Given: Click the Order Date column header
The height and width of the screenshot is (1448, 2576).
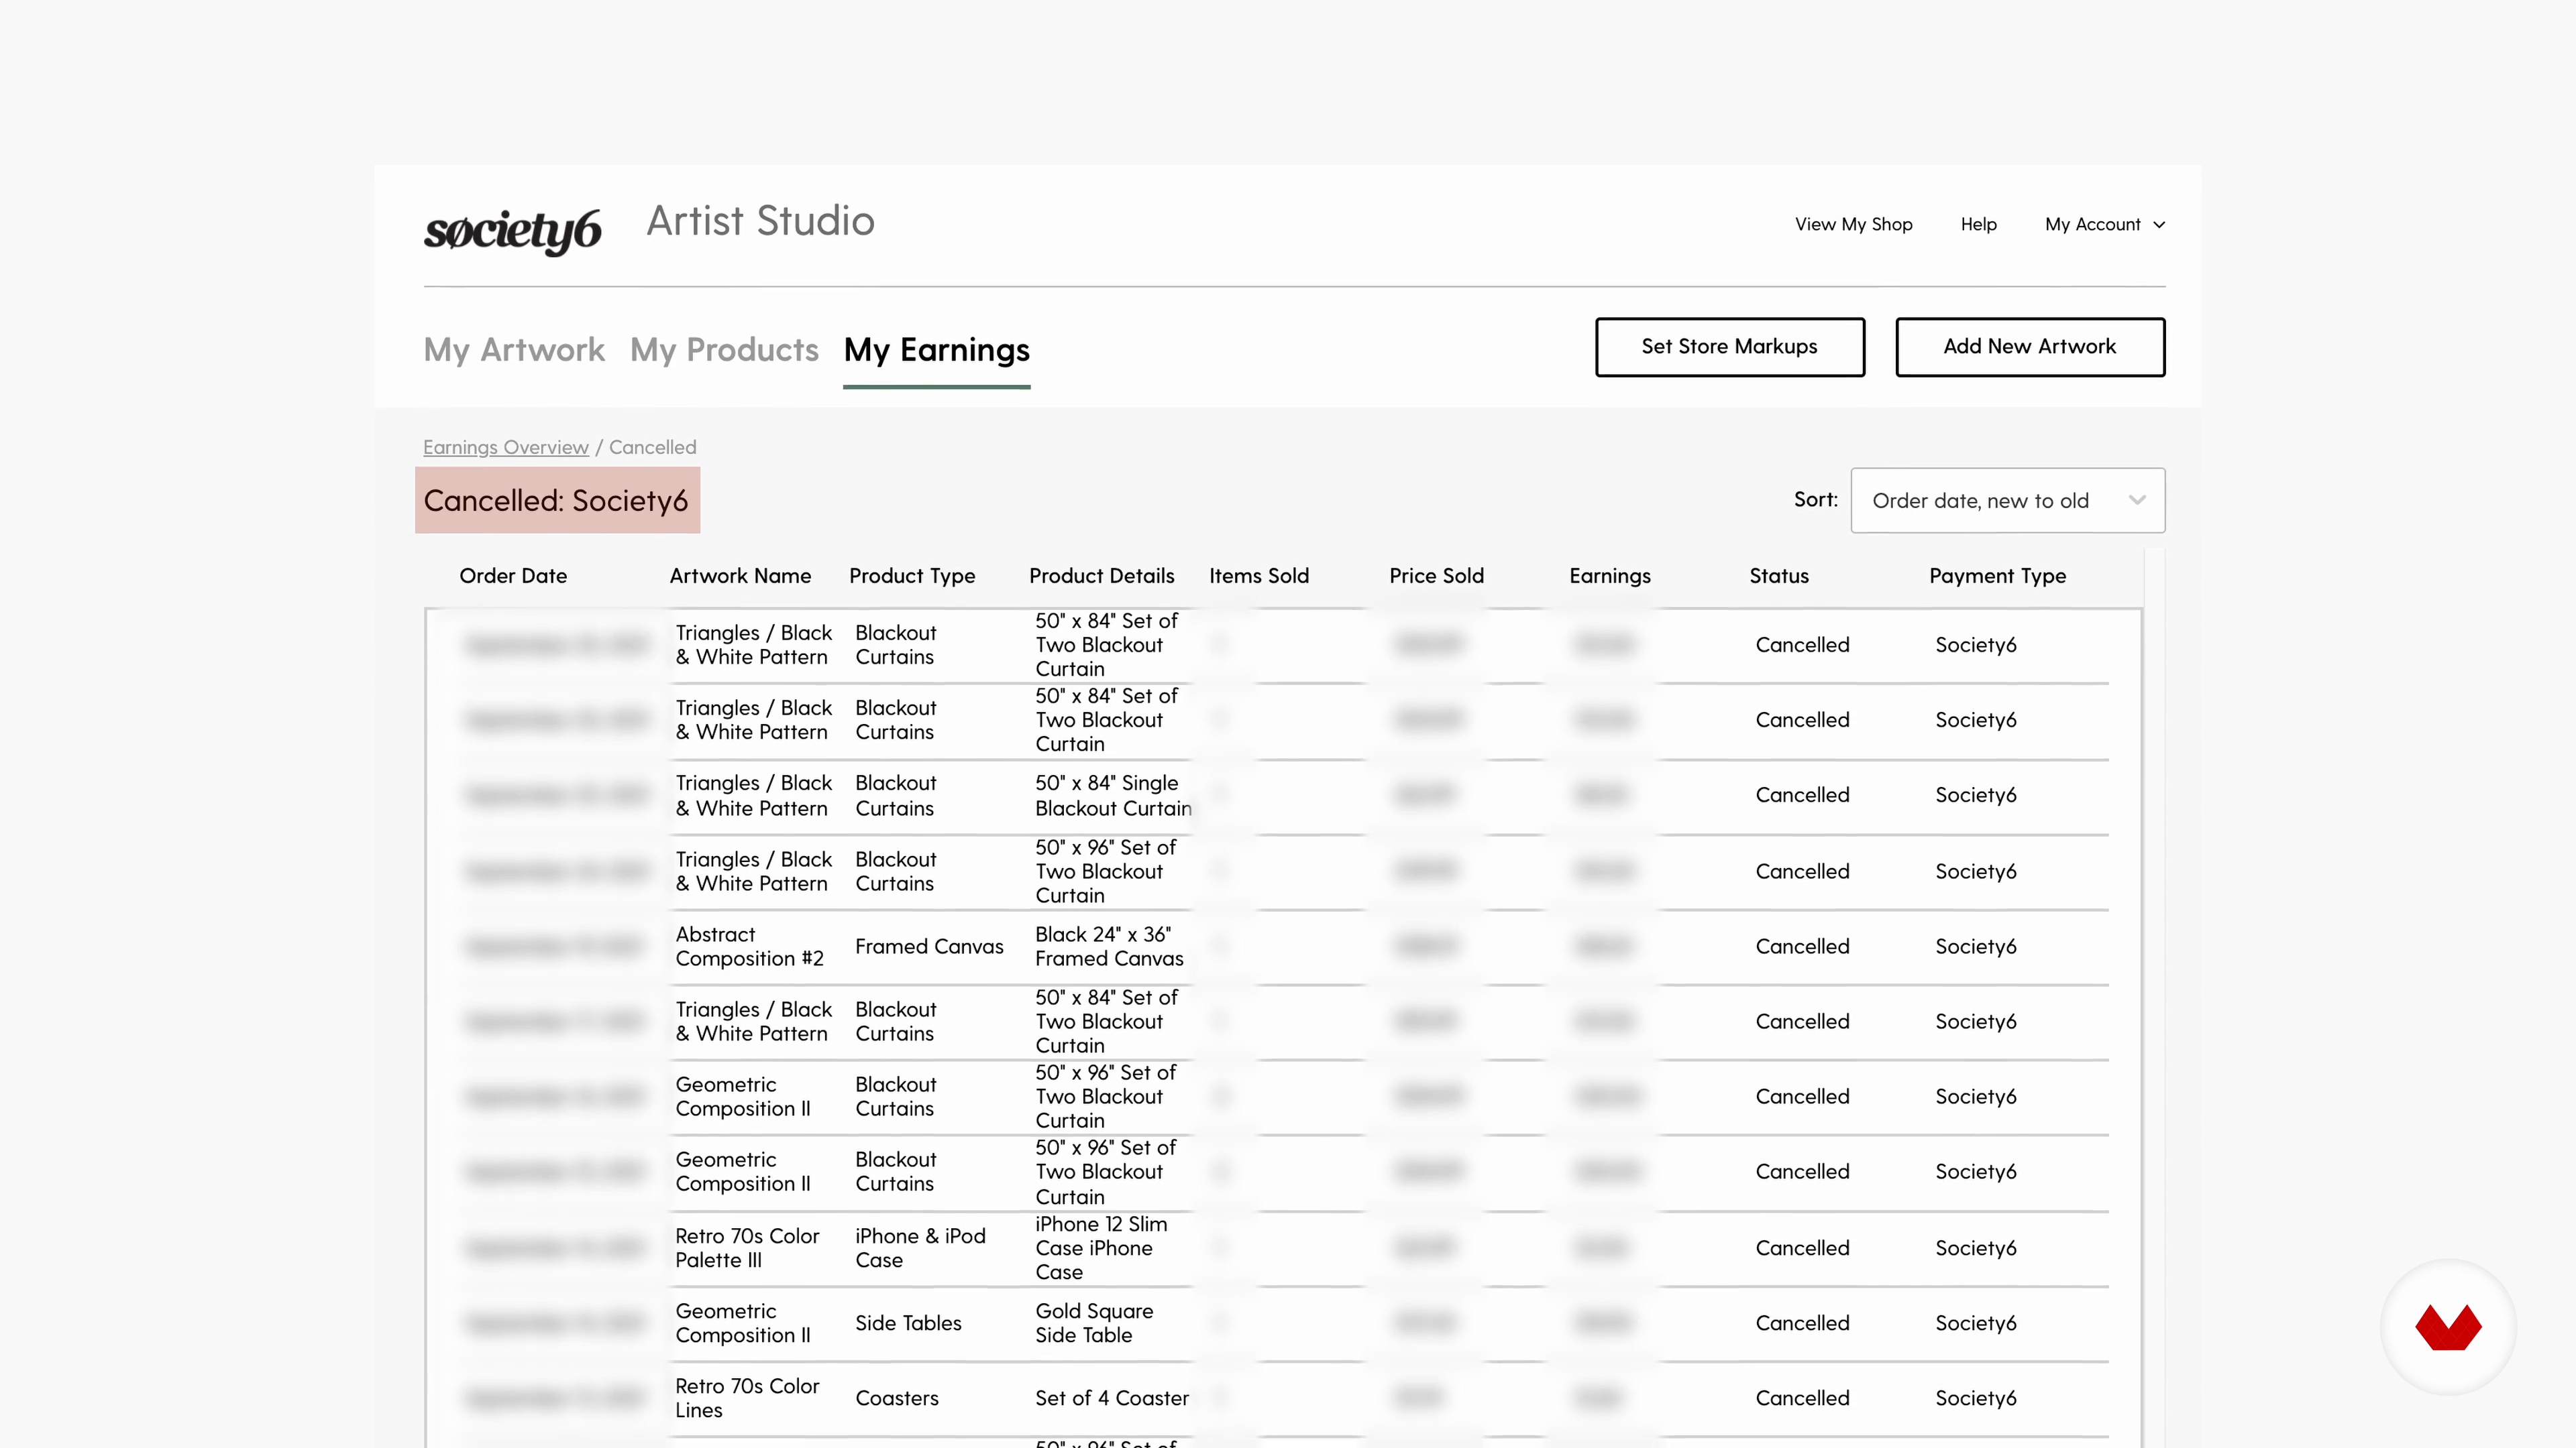Looking at the screenshot, I should pyautogui.click(x=513, y=576).
